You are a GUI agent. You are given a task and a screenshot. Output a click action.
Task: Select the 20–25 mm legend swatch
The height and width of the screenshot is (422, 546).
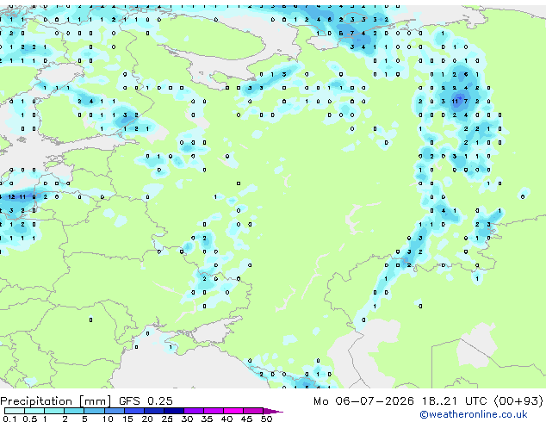pos(154,411)
